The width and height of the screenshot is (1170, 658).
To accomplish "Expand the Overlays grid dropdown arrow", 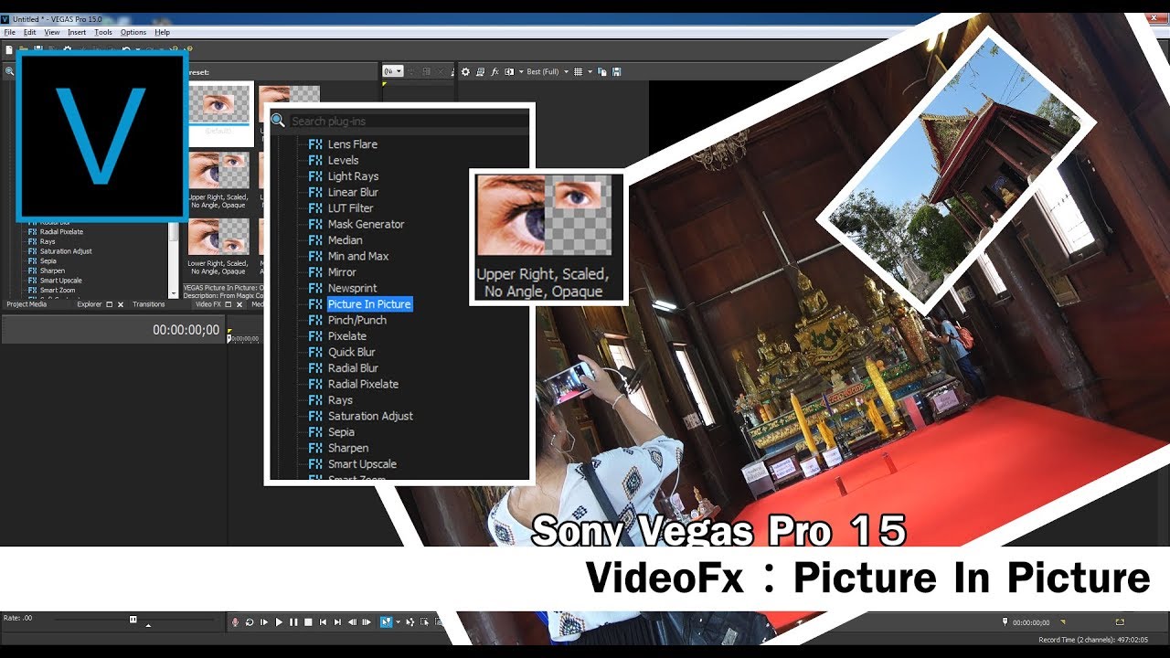I will coord(590,71).
